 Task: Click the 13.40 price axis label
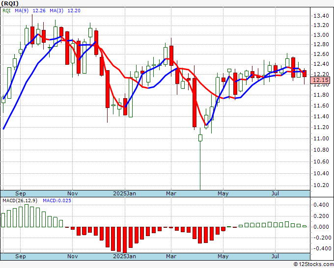pyautogui.click(x=321, y=16)
